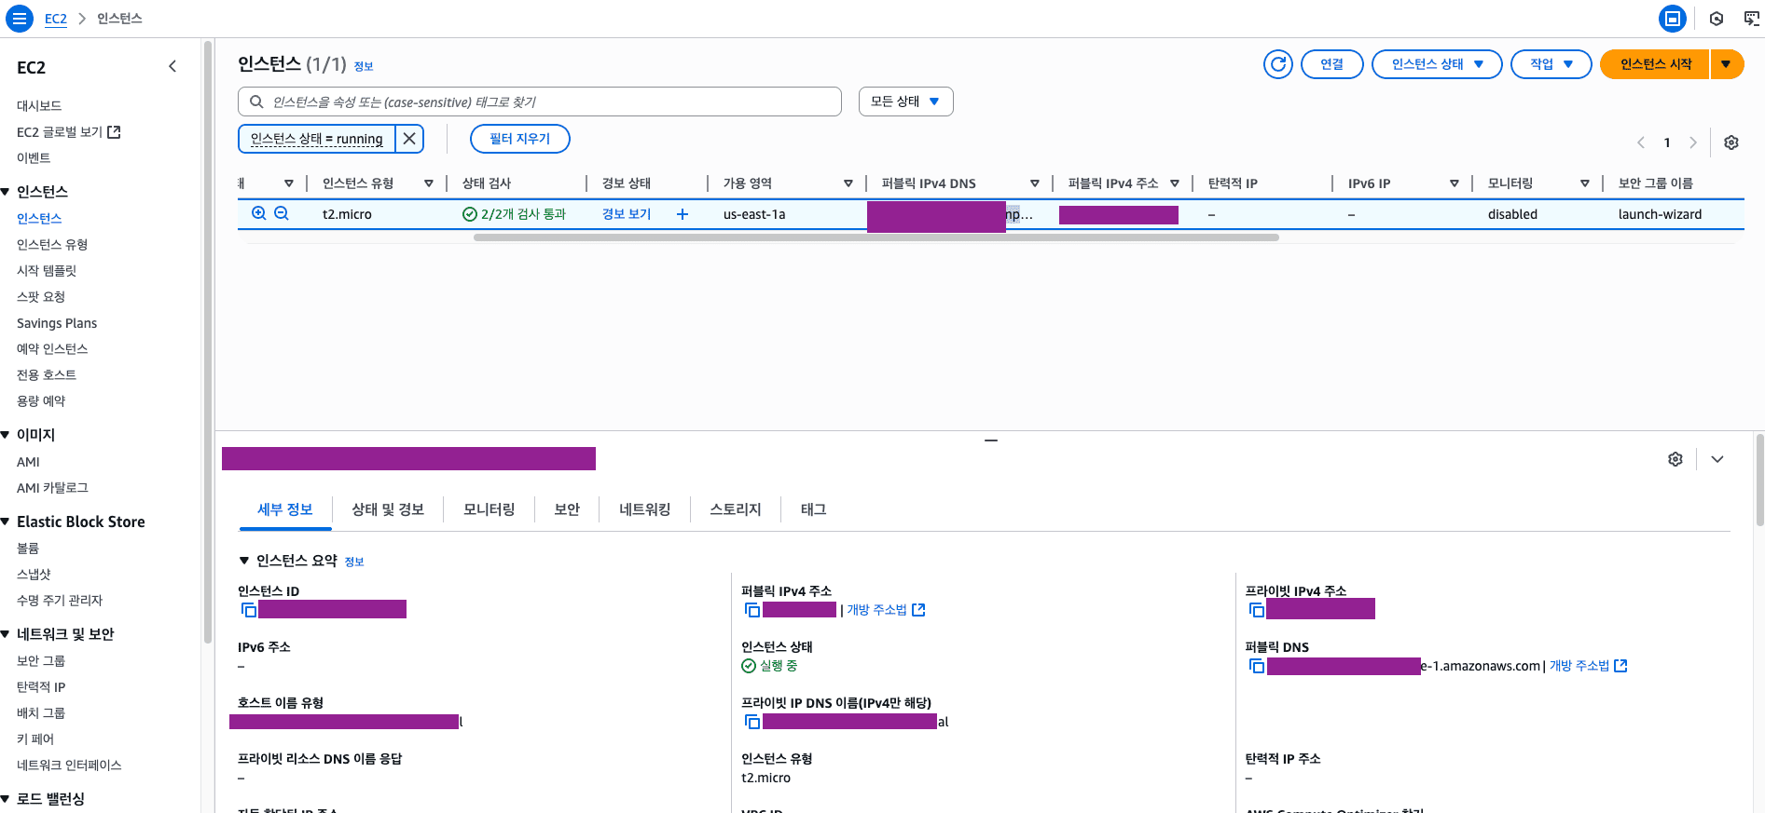This screenshot has height=813, width=1765.
Task: Remove the running state filter chip
Action: tap(409, 139)
